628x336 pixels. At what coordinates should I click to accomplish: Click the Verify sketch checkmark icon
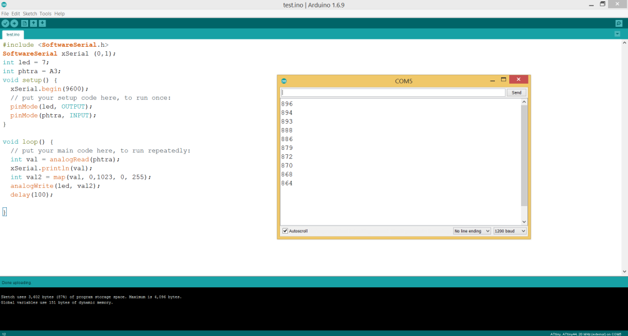pyautogui.click(x=5, y=24)
